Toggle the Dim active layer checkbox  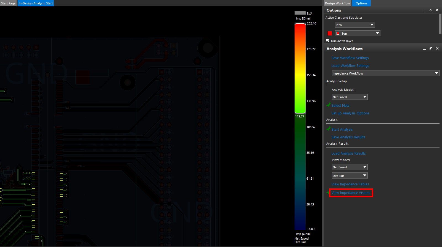328,41
